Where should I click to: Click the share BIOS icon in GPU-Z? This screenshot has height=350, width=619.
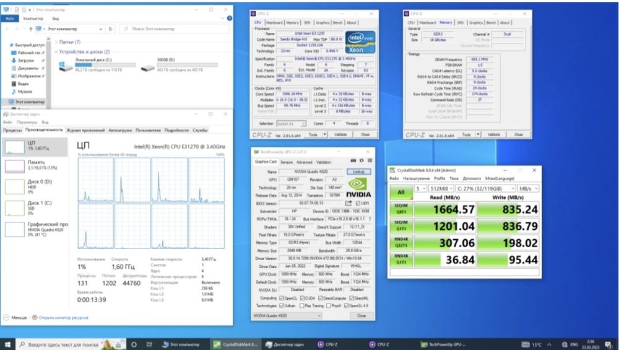coord(348,203)
